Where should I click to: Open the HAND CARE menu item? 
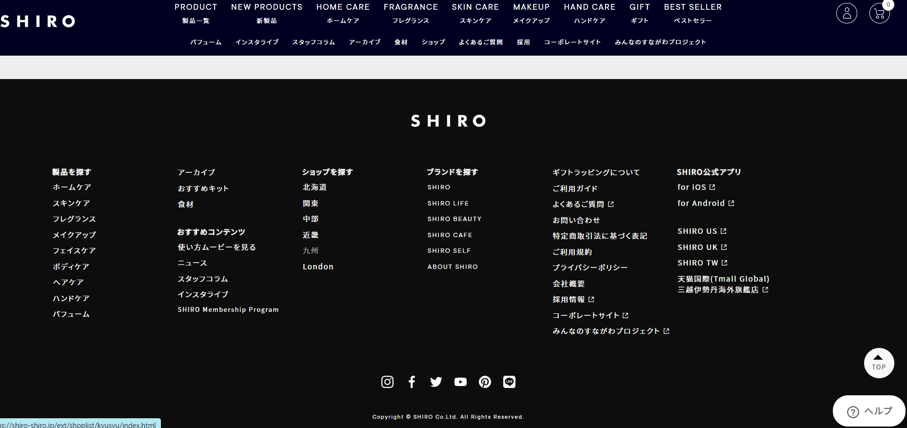click(x=590, y=13)
